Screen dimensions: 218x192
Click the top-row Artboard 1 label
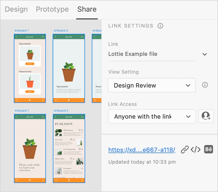click(22, 31)
